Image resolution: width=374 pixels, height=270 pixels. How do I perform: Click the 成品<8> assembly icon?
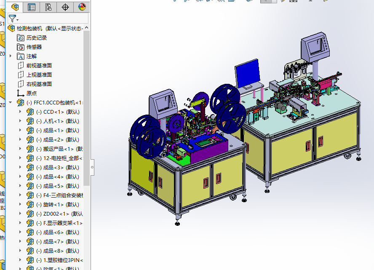[30, 251]
